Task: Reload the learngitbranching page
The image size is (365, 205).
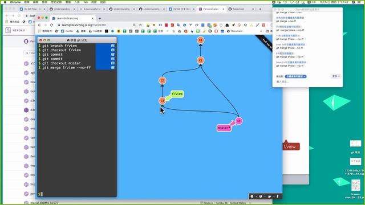Action: pos(51,25)
